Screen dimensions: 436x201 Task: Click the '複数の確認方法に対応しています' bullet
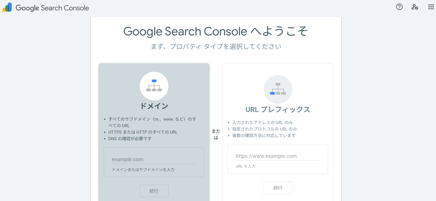[x=264, y=135]
